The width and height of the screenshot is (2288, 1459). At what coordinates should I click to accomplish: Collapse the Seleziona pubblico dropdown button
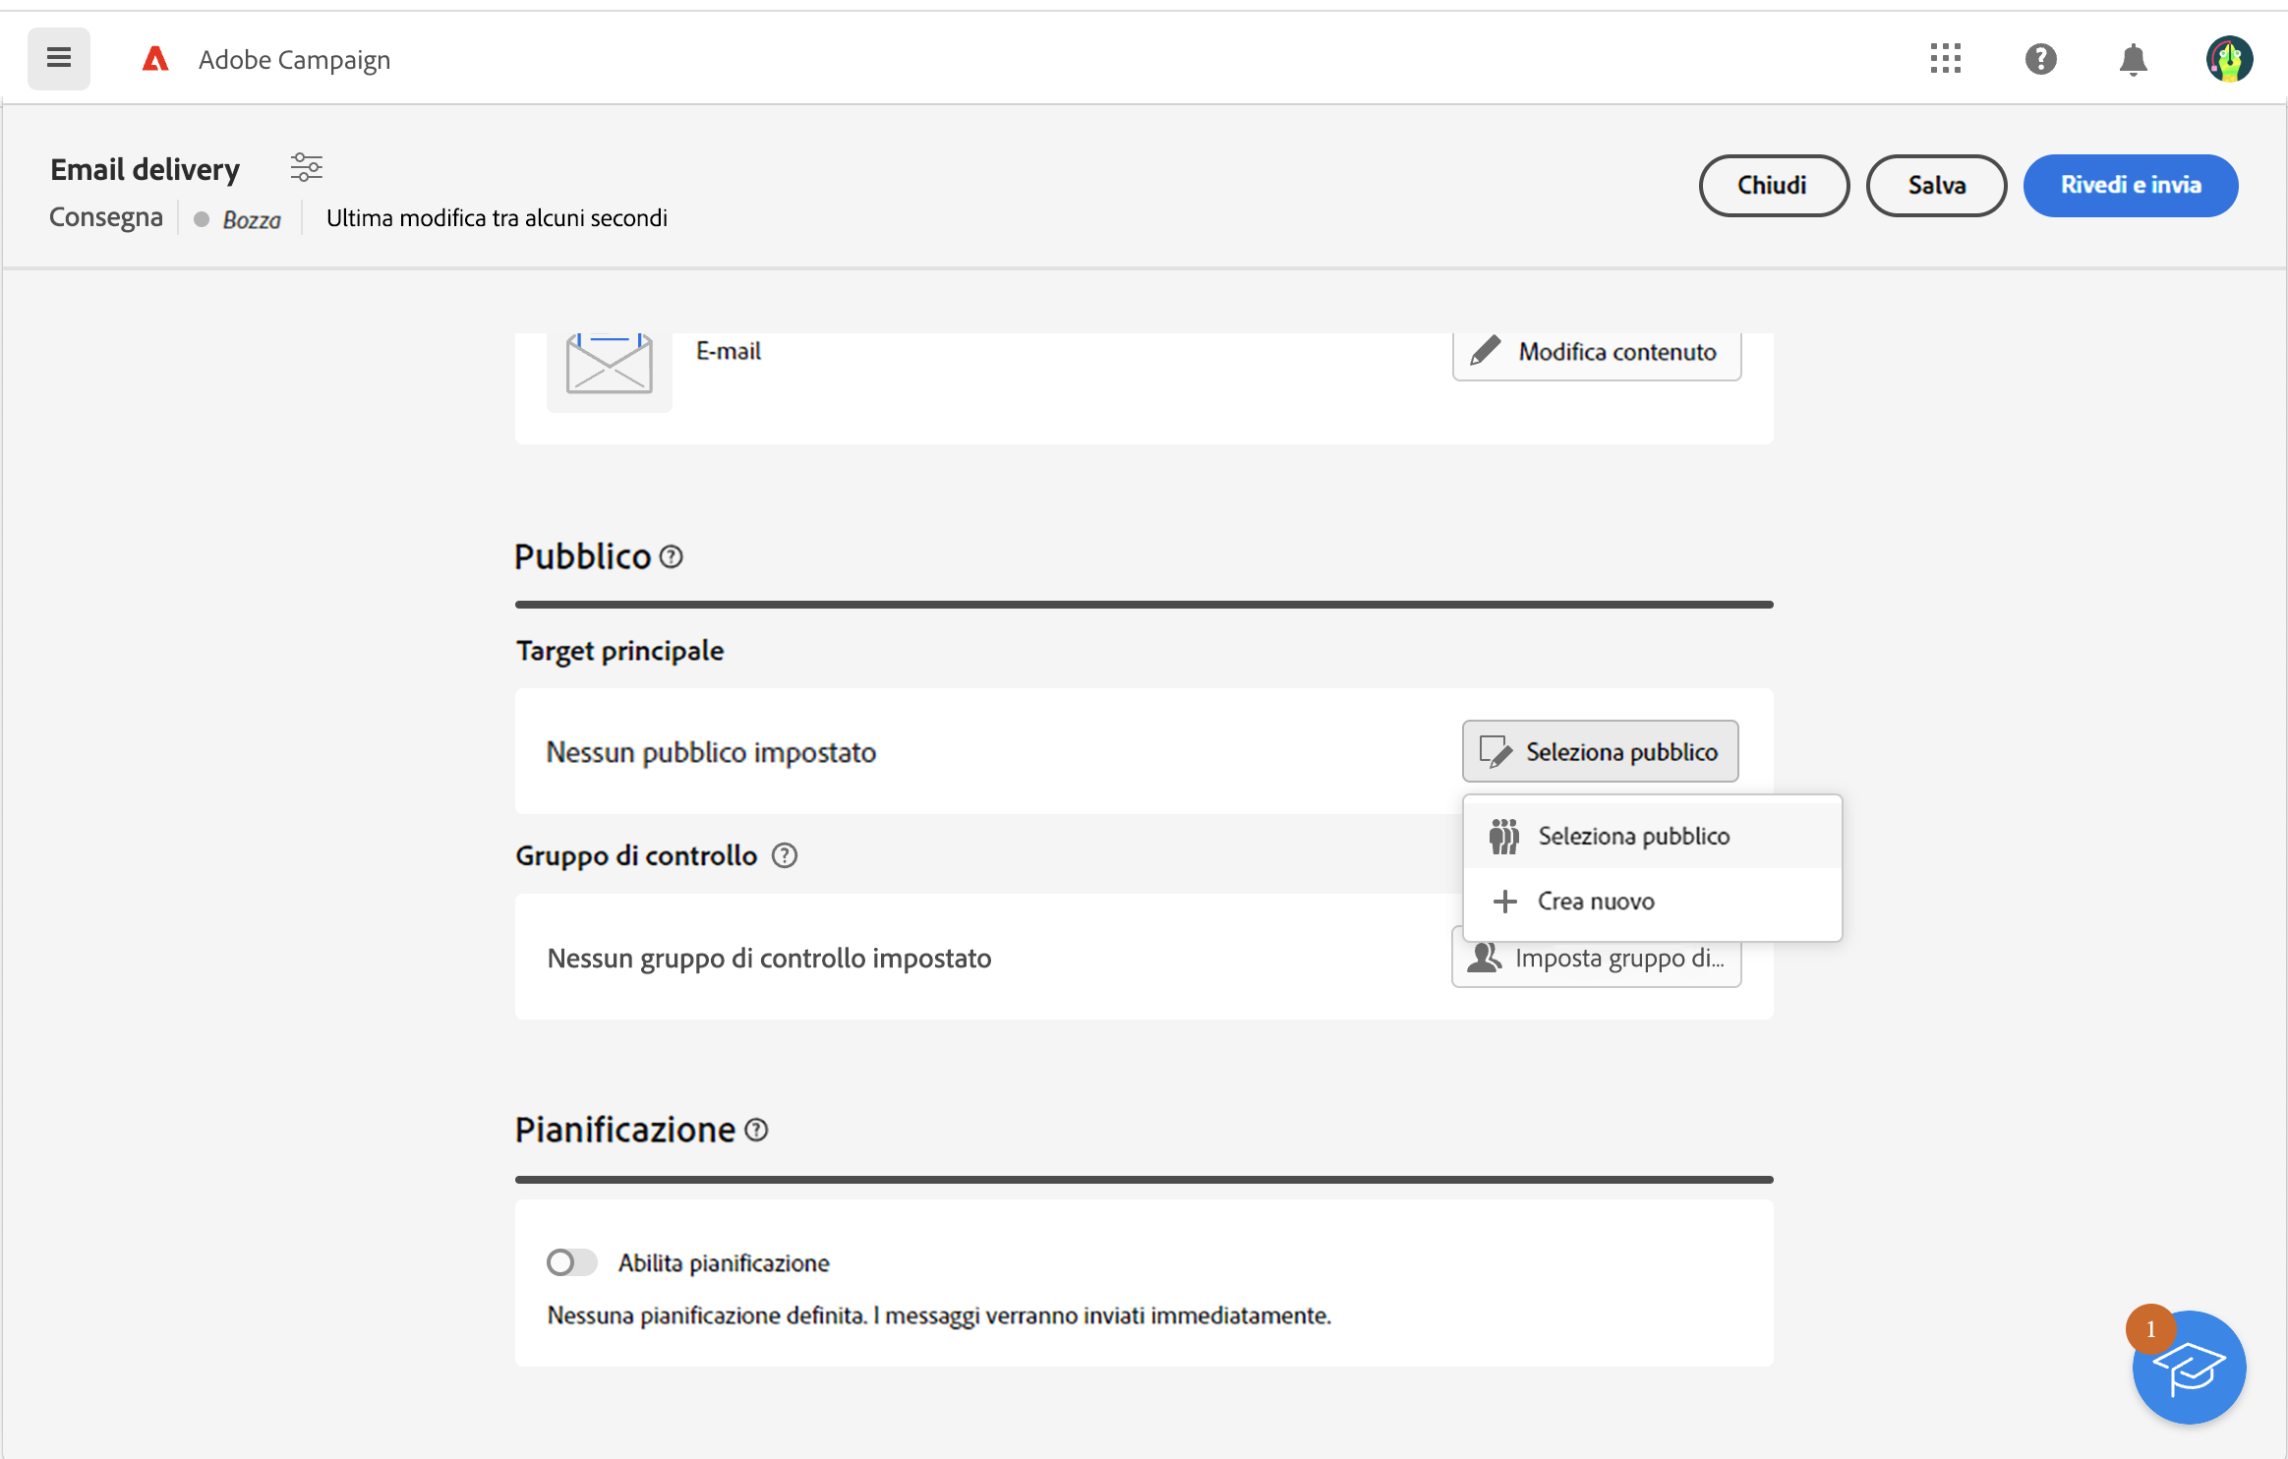1600,752
